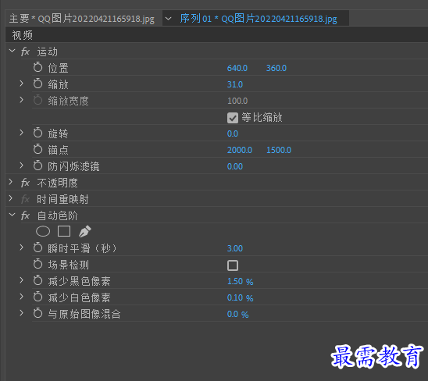Expand the 缩放宽度 property
428x381 pixels.
pos(22,100)
